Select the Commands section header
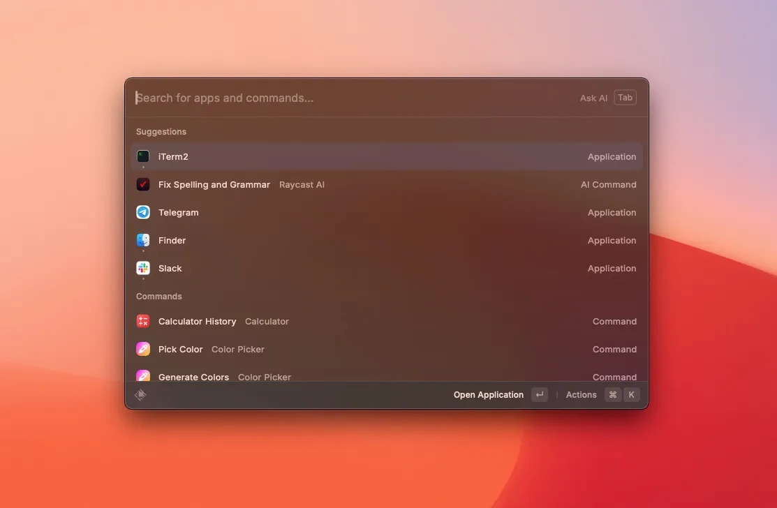Image resolution: width=777 pixels, height=508 pixels. pyautogui.click(x=158, y=296)
